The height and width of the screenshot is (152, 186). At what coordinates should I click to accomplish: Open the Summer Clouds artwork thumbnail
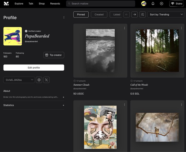100,51
